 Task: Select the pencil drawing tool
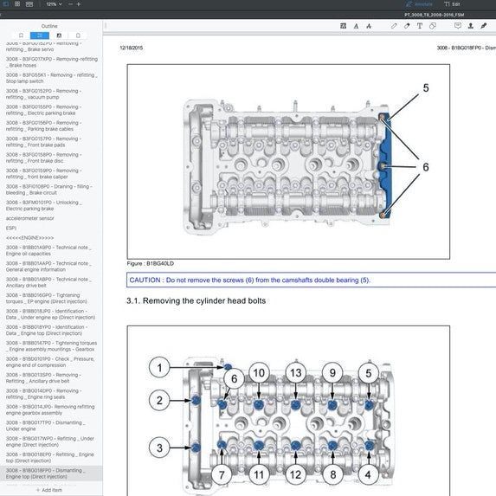[394, 26]
